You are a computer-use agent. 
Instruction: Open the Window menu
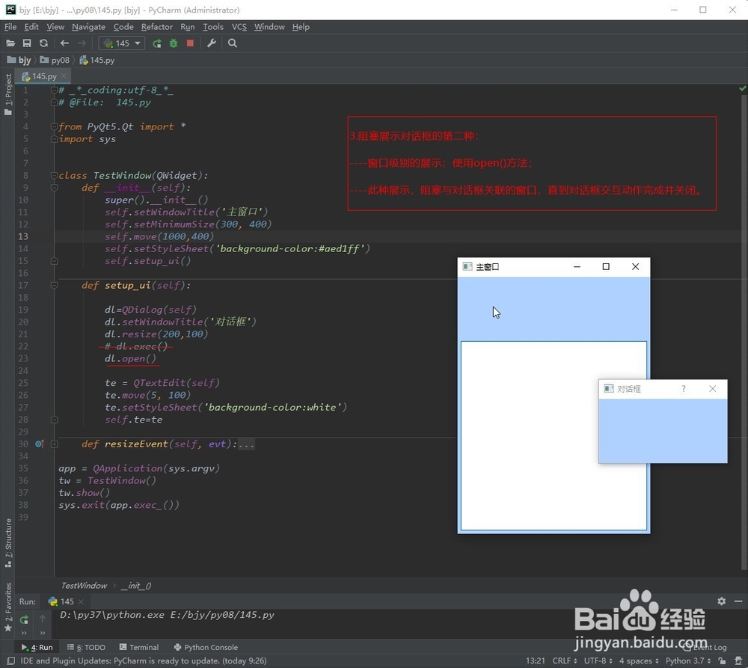(269, 27)
